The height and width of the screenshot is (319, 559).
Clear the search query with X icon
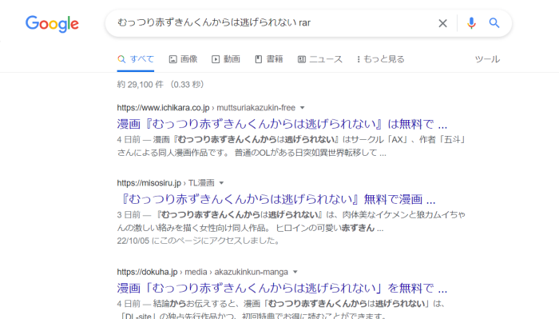(x=442, y=23)
